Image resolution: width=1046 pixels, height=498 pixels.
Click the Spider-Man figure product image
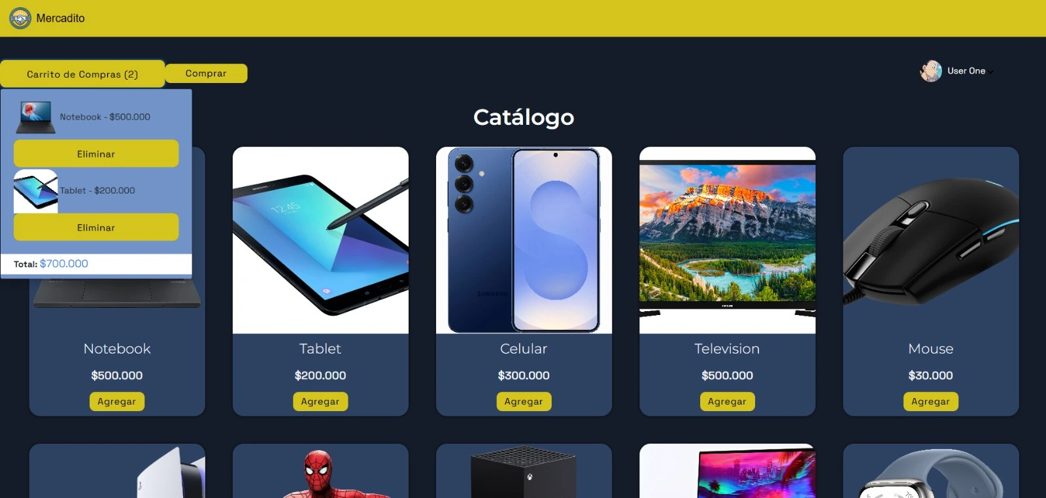click(x=320, y=471)
